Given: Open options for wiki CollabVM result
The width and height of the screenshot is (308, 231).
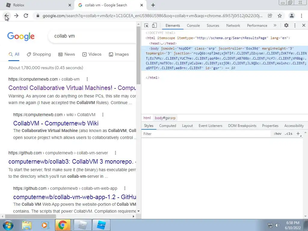Looking at the screenshot, I should (x=103, y=115).
